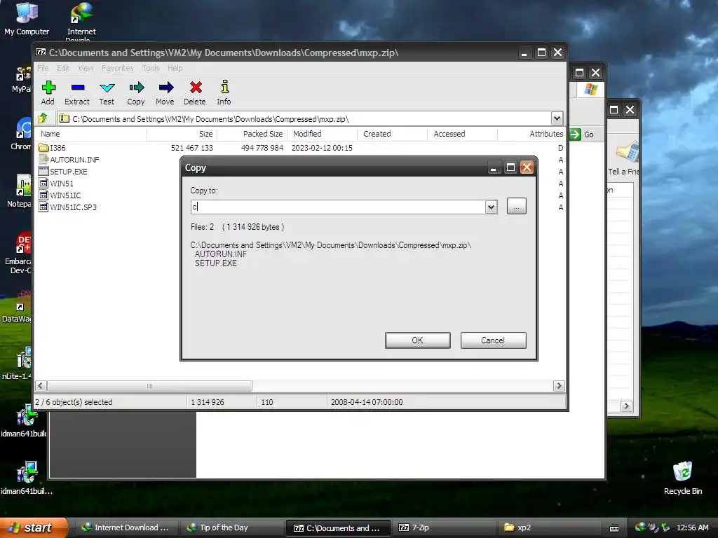Close the Copy dialog with the X button
718x538 pixels.
(x=527, y=167)
